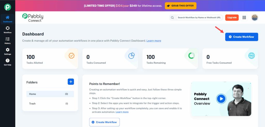
Task: Click the Points to Remember! heading
Action: (x=105, y=84)
